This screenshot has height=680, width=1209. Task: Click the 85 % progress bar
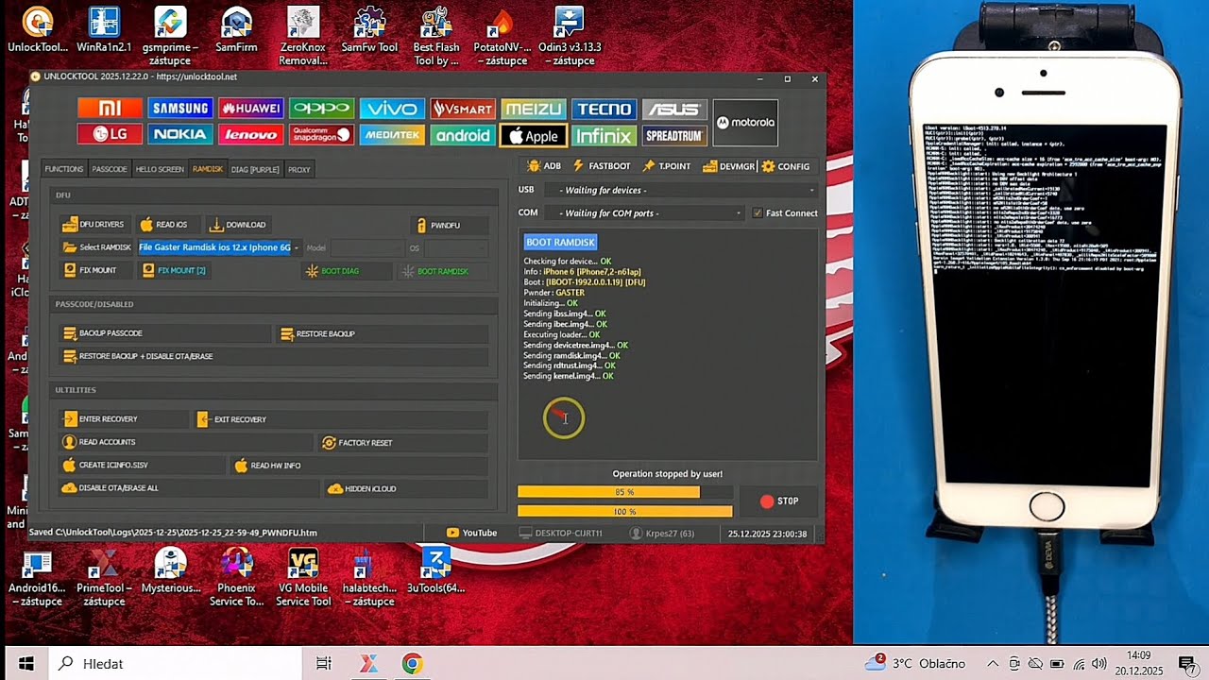624,492
